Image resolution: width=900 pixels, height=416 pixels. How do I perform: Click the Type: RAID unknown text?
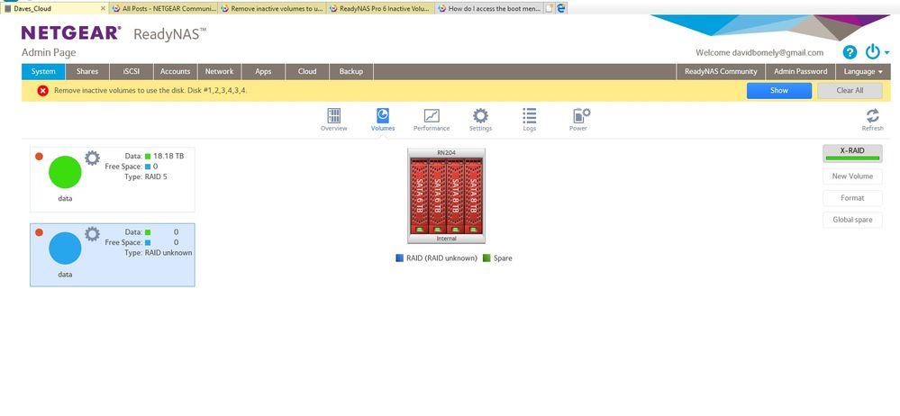pos(159,252)
